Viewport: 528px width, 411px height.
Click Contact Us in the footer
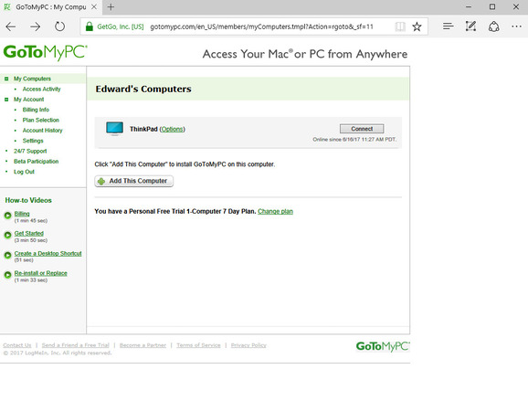(x=17, y=345)
